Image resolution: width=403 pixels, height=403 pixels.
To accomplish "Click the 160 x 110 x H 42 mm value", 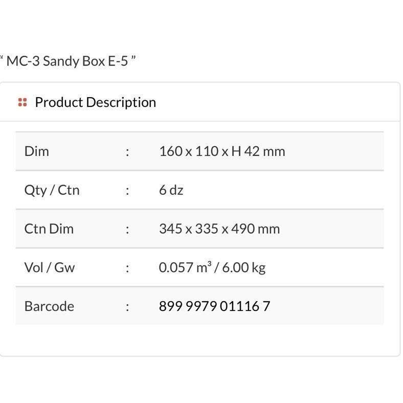I will click(222, 151).
